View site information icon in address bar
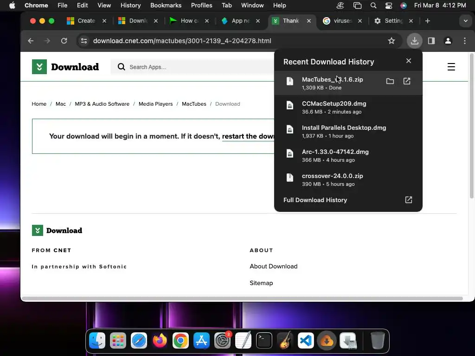This screenshot has height=356, width=475. click(x=84, y=41)
